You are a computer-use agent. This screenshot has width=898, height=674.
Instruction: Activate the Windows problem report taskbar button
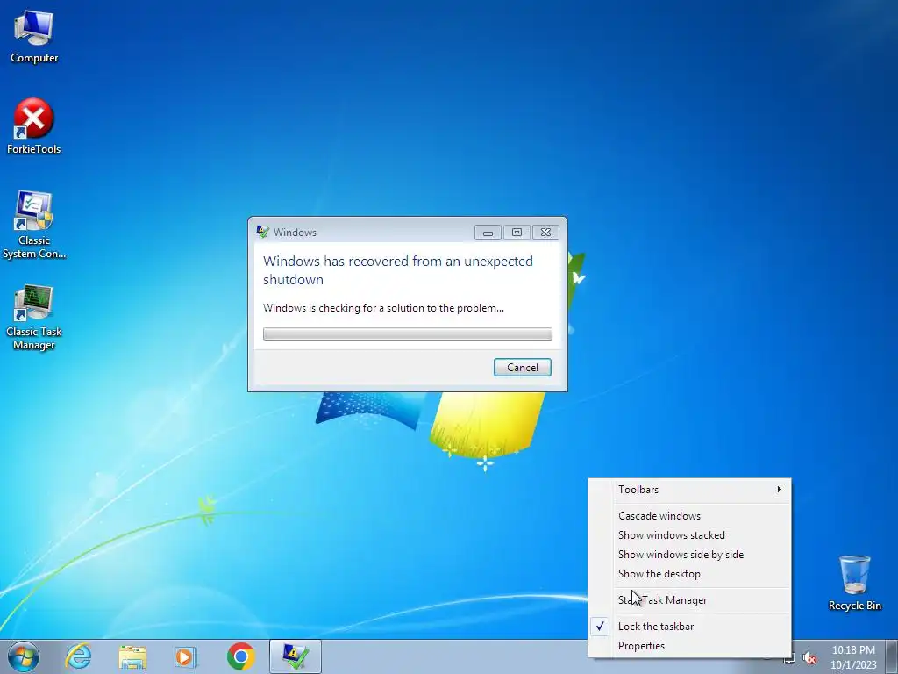coord(295,656)
